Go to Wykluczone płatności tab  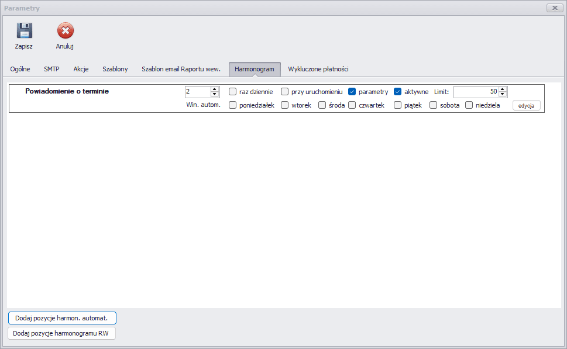click(x=318, y=69)
